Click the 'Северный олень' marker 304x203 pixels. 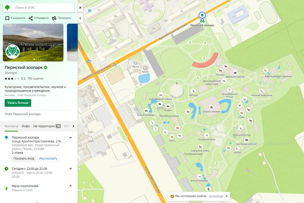(200, 147)
